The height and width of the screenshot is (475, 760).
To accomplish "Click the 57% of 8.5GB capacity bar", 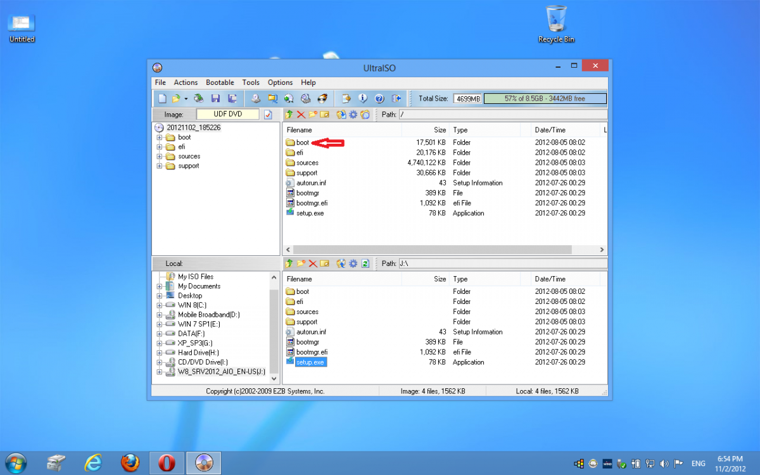I will (x=545, y=99).
